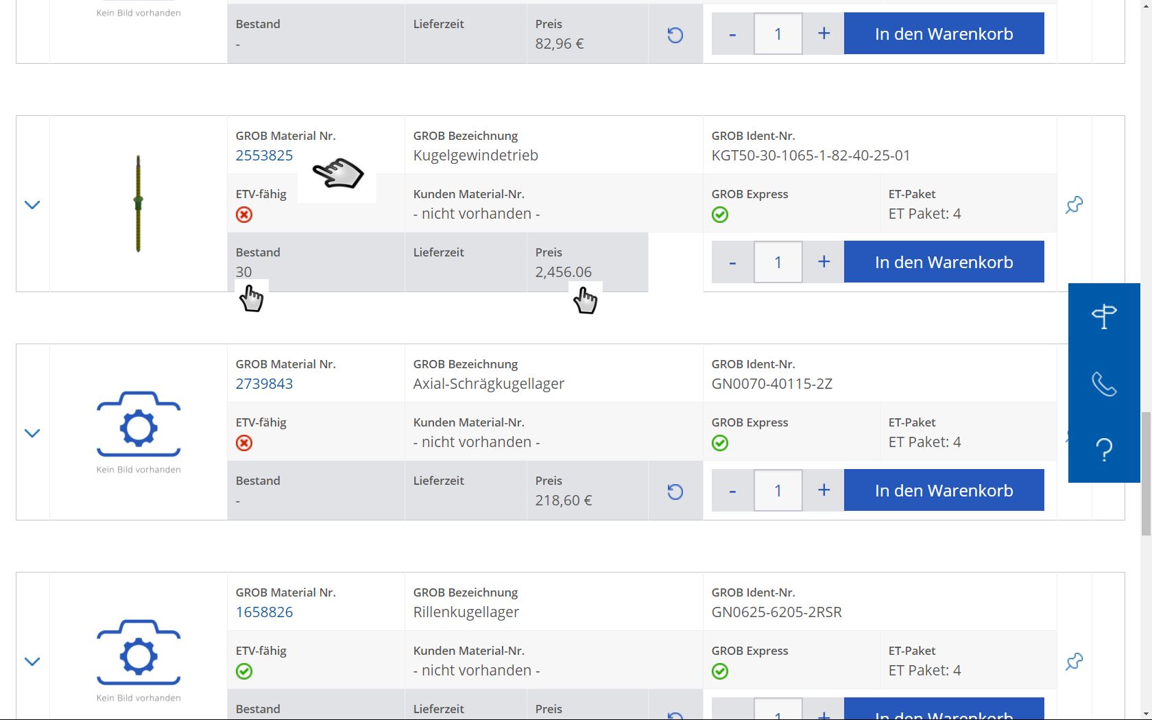Refresh price for the 82,96 € item
The image size is (1152, 720).
point(675,34)
